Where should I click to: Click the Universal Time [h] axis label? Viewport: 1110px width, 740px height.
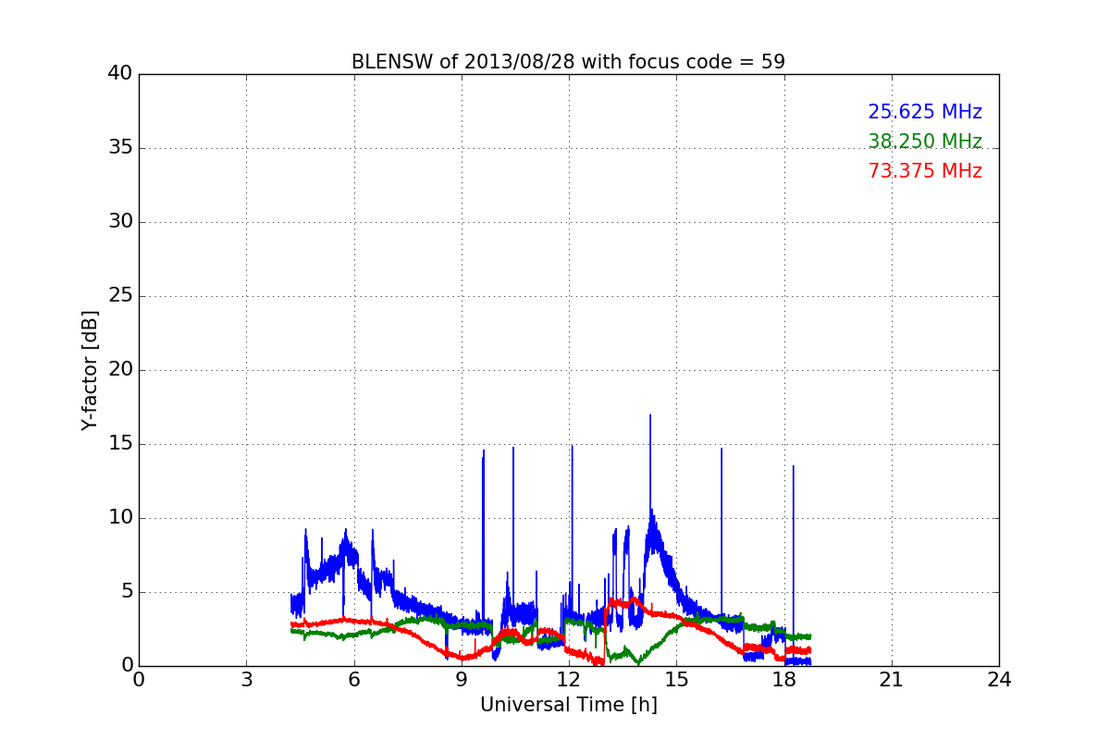[x=568, y=706]
